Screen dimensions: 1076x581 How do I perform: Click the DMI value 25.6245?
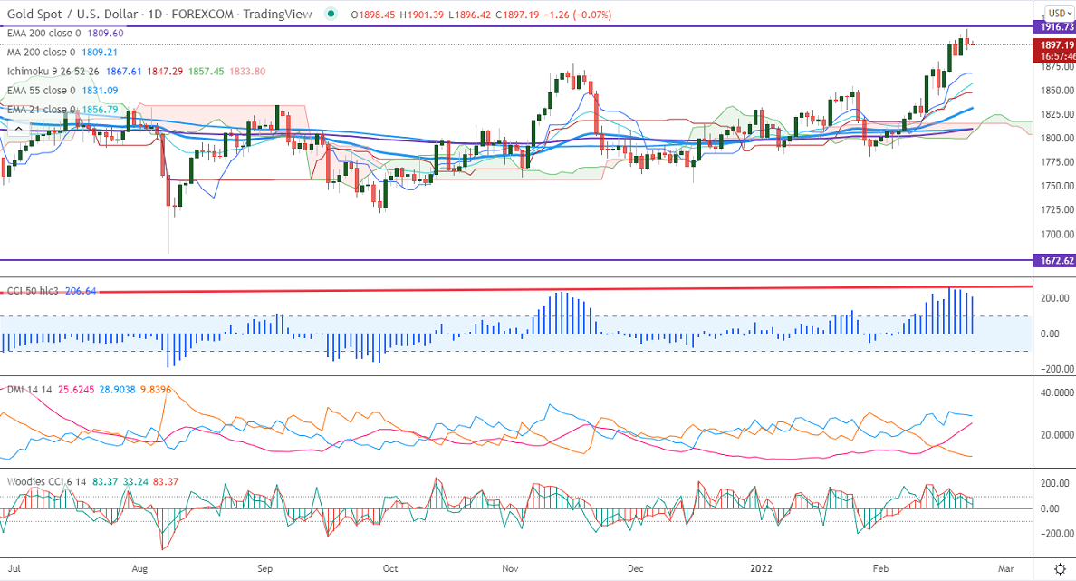(x=75, y=390)
